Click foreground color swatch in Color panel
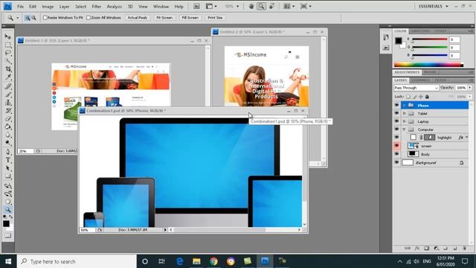The width and height of the screenshot is (476, 268). pos(399,41)
